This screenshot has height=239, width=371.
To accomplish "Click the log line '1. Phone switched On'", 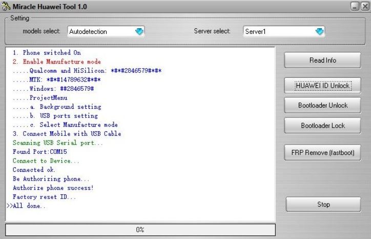I will click(47, 53).
